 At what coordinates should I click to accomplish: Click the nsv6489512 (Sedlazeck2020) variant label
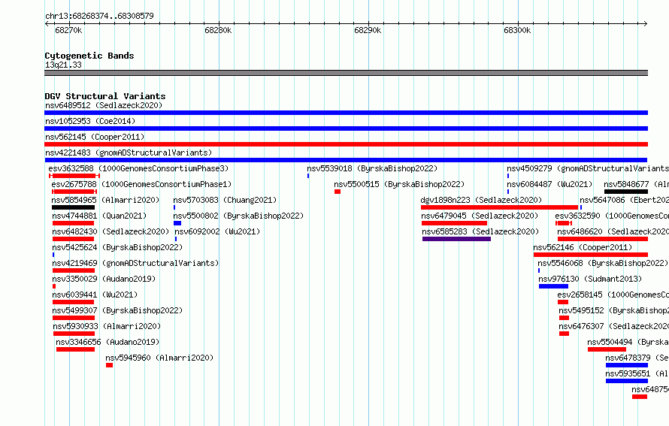click(x=104, y=105)
